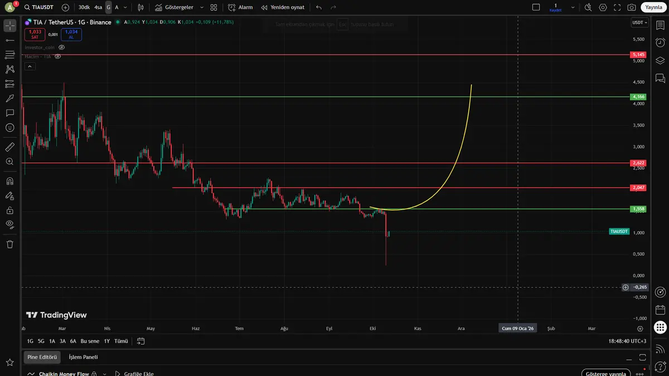Viewport: 669px width, 376px height.
Task: Open the indicator templates grid icon
Action: tap(214, 7)
